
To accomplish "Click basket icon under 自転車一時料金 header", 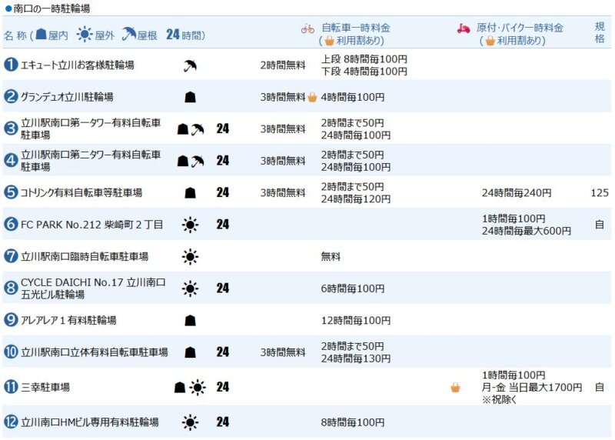I will pyautogui.click(x=330, y=41).
